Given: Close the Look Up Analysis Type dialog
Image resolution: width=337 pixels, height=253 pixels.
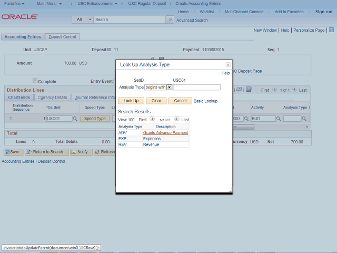Looking at the screenshot, I should click(228, 64).
